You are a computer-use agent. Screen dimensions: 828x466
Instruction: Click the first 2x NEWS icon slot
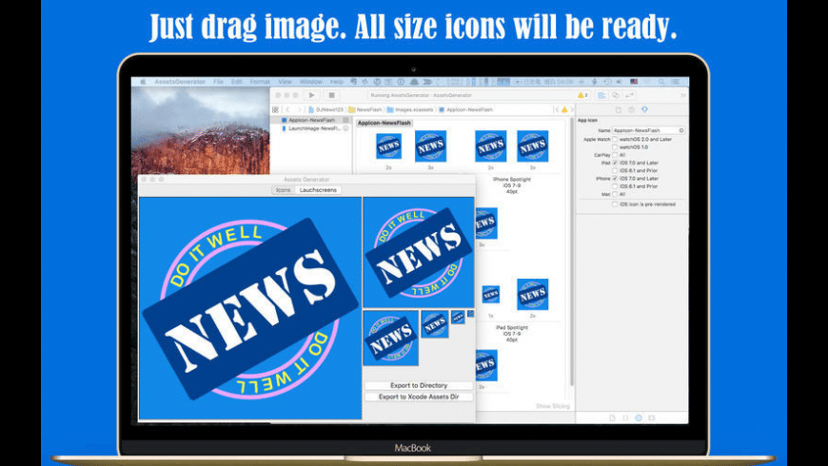tap(388, 146)
